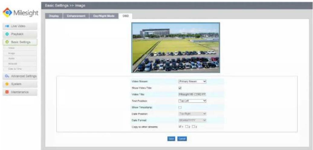Switch to the OSD tab
313x150 pixels.
coord(126,16)
